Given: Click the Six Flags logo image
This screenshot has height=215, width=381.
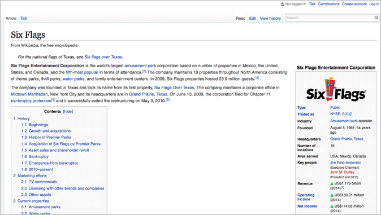Looking at the screenshot, I should click(x=336, y=89).
